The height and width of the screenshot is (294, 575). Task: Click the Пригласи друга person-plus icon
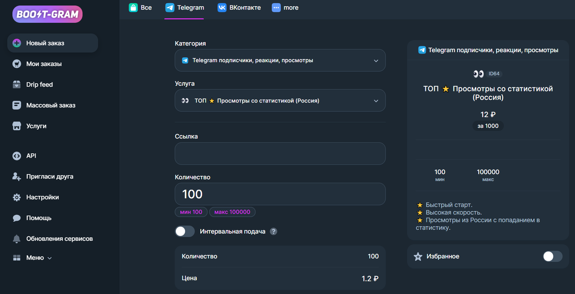click(x=17, y=176)
